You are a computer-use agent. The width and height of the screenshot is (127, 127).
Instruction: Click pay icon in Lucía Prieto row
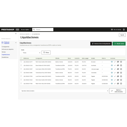tap(118, 76)
